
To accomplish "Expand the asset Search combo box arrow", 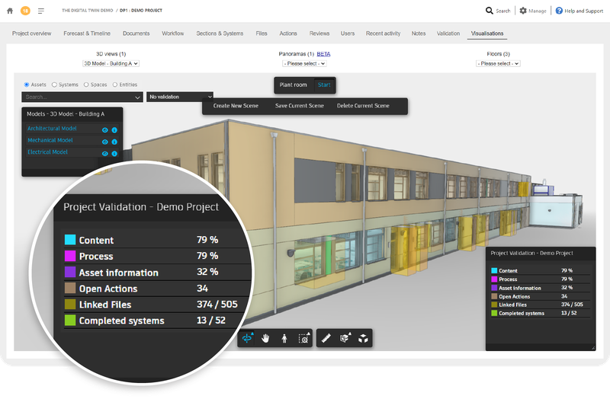I will tap(137, 97).
